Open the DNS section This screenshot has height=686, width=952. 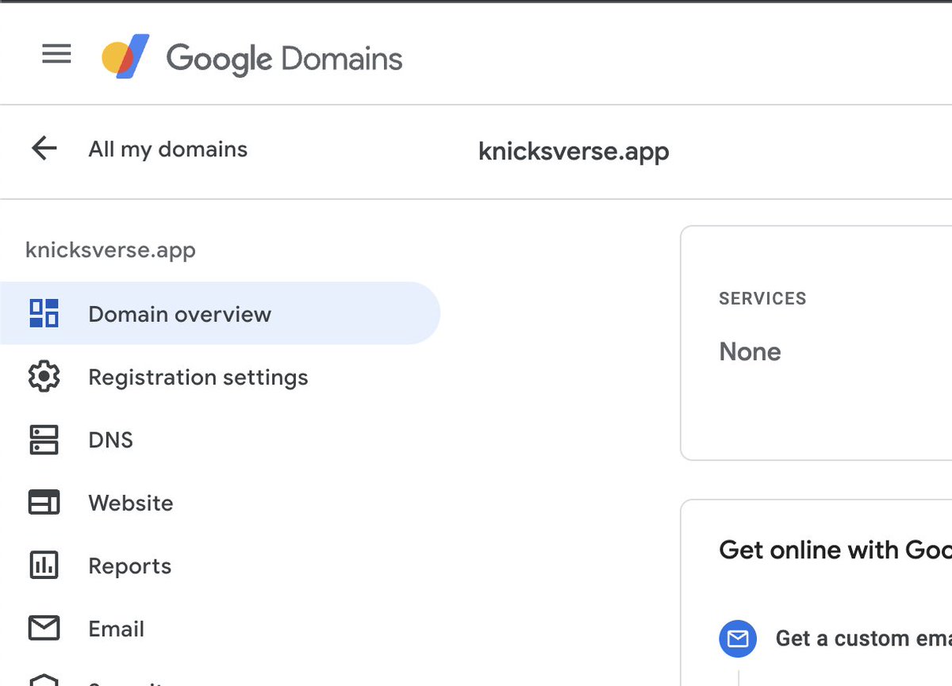click(111, 440)
